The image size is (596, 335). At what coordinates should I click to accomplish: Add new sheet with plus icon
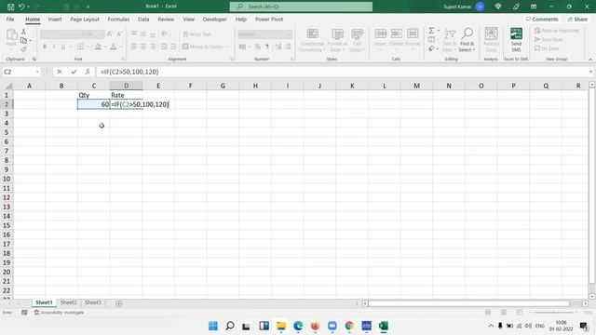pyautogui.click(x=119, y=303)
